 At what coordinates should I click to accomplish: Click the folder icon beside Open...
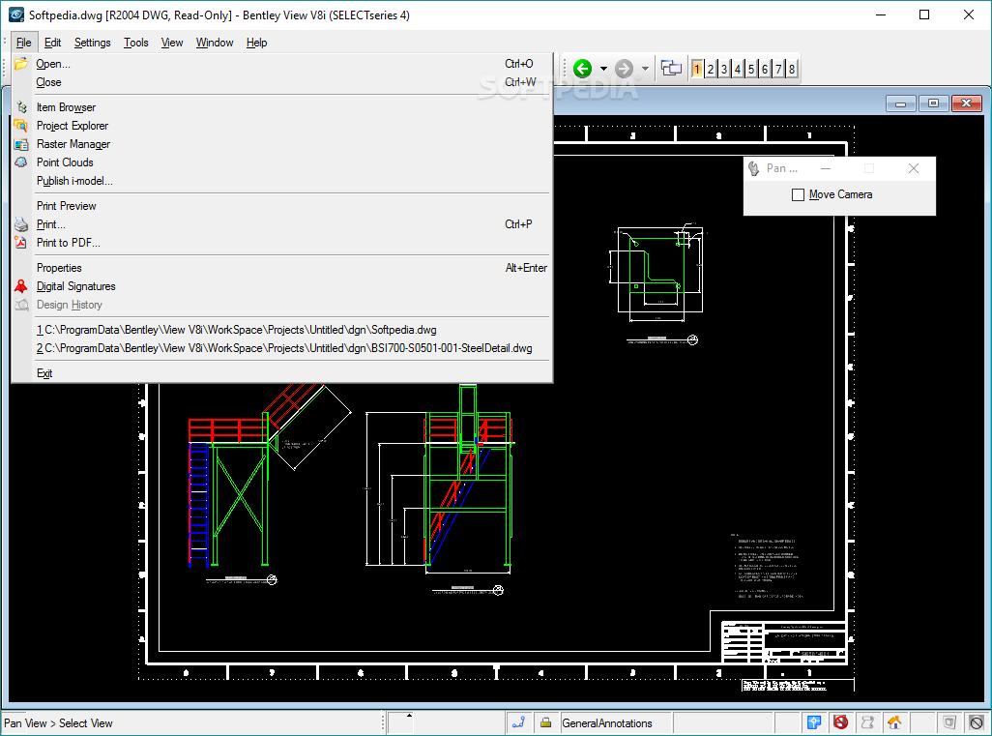[x=21, y=64]
